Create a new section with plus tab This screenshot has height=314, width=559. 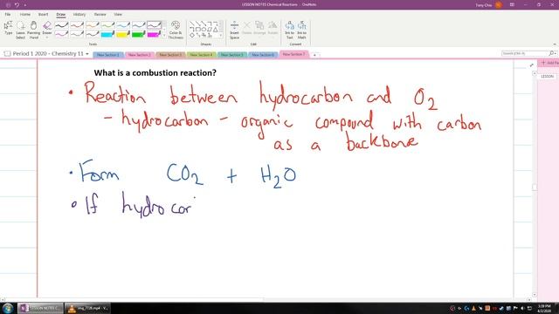(314, 55)
